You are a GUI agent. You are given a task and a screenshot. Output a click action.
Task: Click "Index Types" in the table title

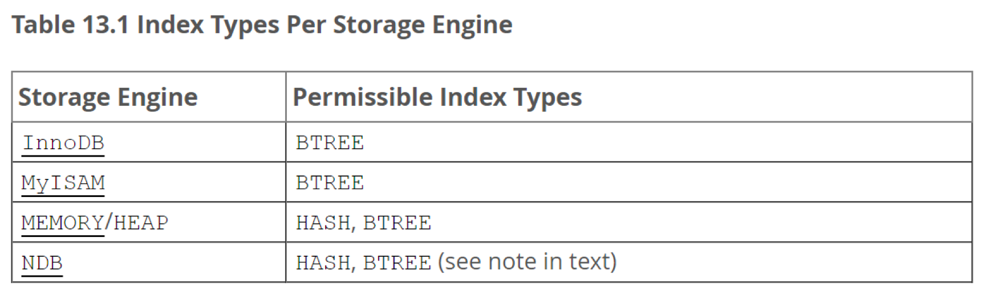pos(208,25)
